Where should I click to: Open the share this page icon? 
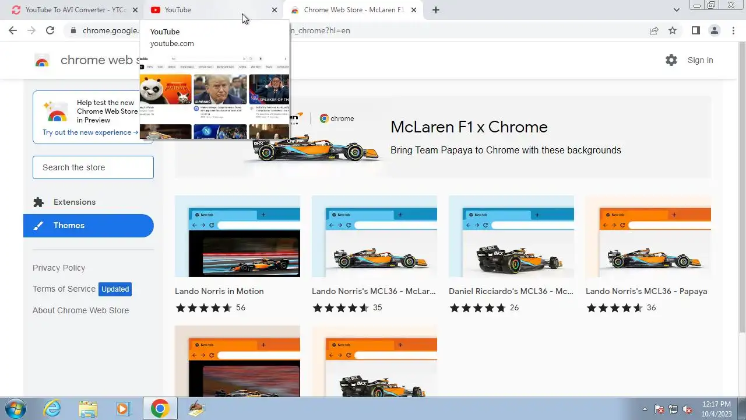click(x=654, y=30)
